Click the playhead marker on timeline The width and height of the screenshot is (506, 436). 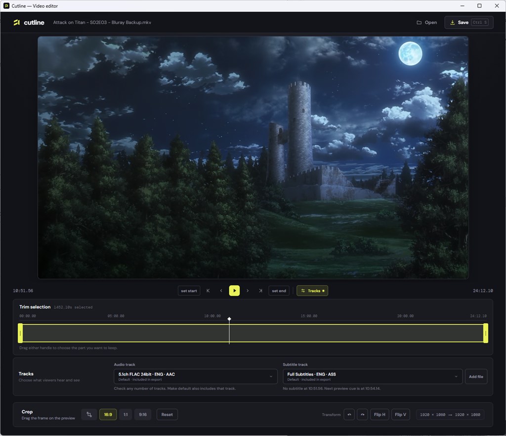pos(229,319)
